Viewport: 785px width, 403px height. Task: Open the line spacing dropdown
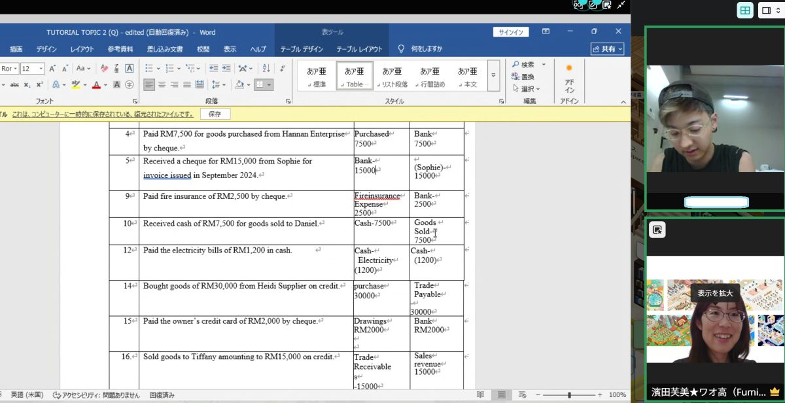pos(218,84)
